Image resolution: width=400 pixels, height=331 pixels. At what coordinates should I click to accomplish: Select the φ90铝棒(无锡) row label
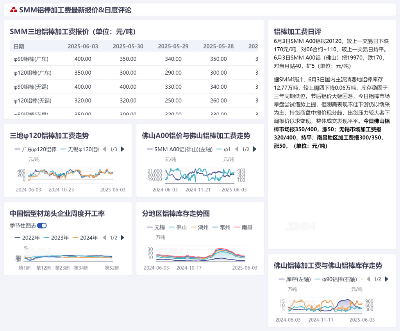pos(31,87)
